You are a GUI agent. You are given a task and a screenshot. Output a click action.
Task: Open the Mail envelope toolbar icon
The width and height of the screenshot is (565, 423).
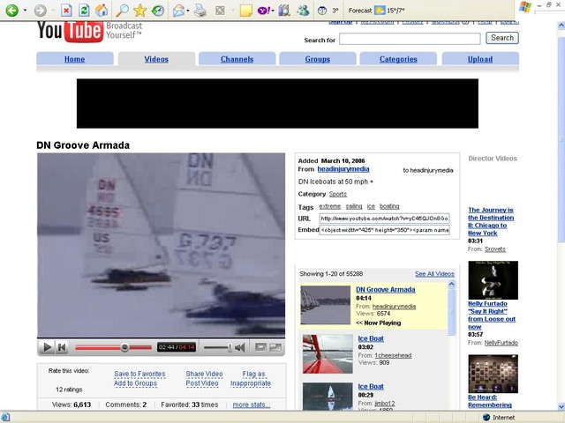(178, 11)
